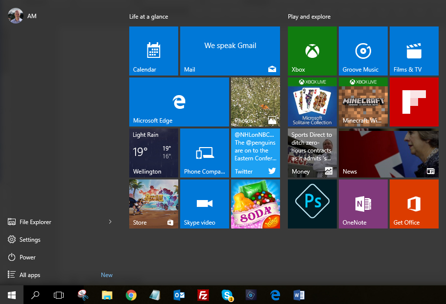Viewport: 446px width, 304px height.
Task: Click Life at a glance group title
Action: (x=148, y=17)
